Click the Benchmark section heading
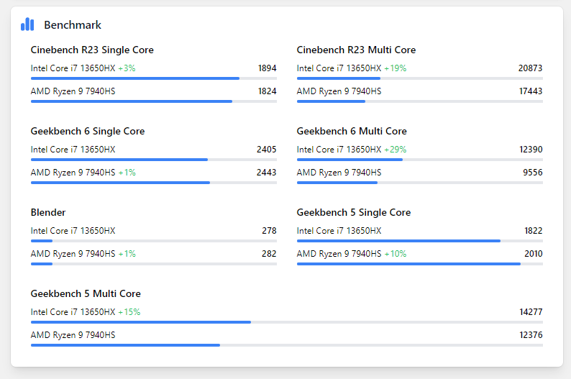 coord(73,25)
